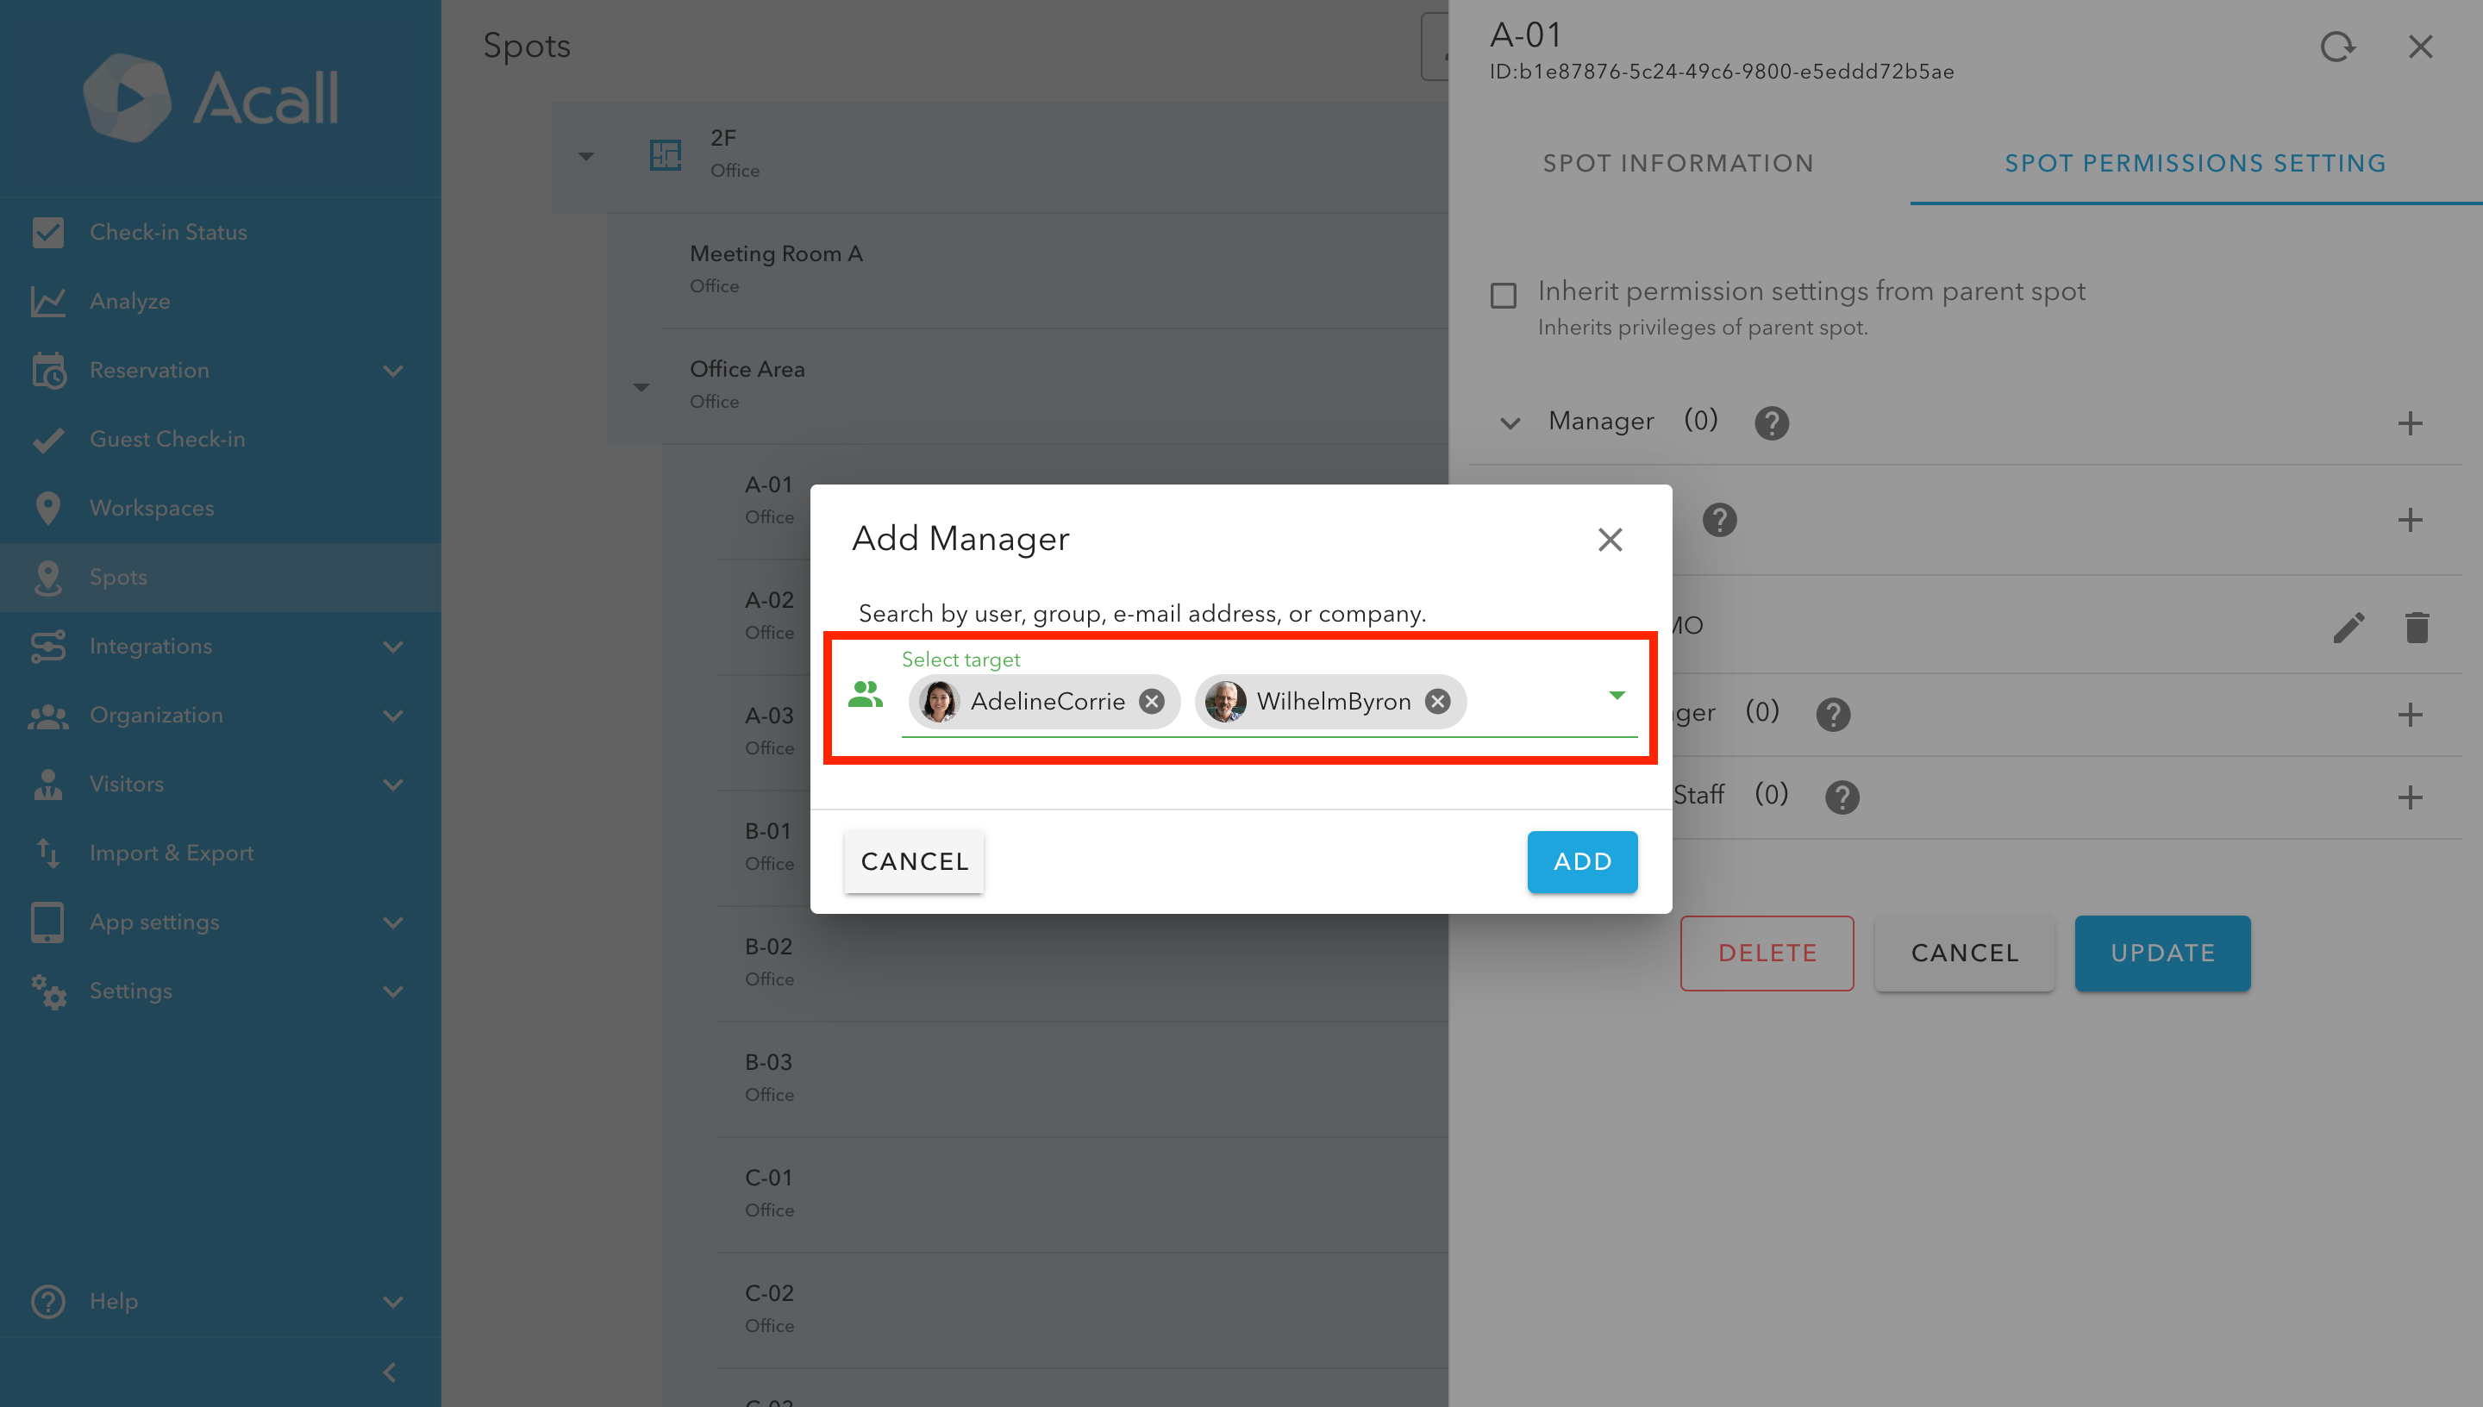The height and width of the screenshot is (1407, 2483).
Task: Click the pencil edit icon
Action: [x=2349, y=627]
